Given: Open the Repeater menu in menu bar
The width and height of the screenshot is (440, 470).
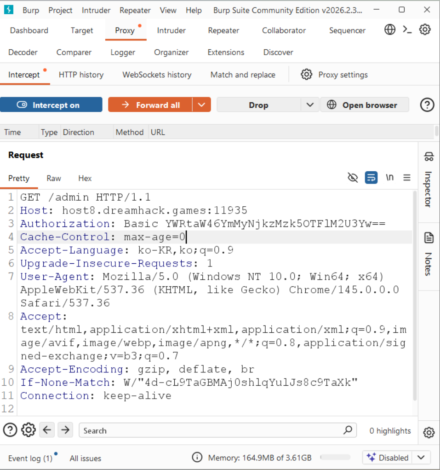Looking at the screenshot, I should (135, 10).
